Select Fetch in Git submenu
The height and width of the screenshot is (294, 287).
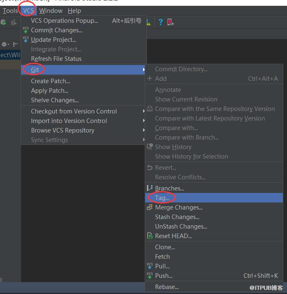tap(214, 257)
